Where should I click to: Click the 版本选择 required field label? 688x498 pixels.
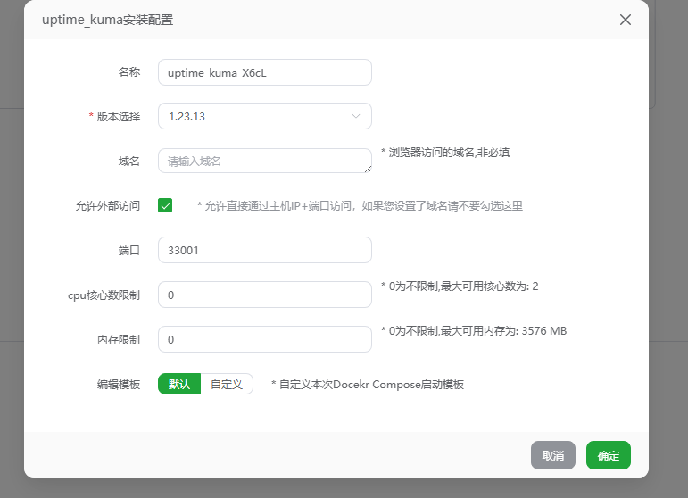[x=118, y=116]
